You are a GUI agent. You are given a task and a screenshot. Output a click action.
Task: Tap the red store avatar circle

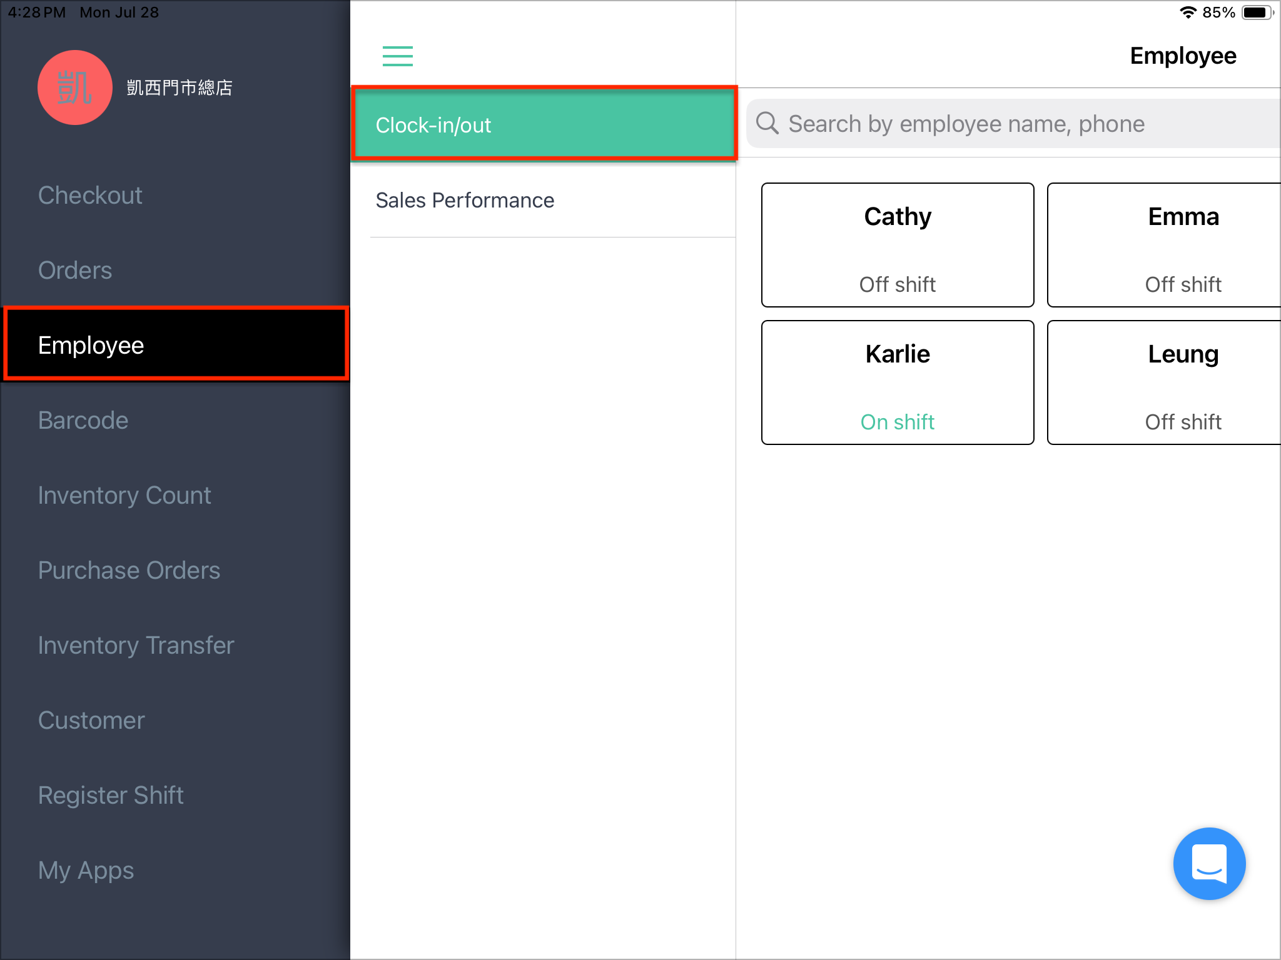coord(75,87)
